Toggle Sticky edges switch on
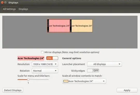Image resolution: width=140 pixels, height=95 pixels. click(93, 71)
